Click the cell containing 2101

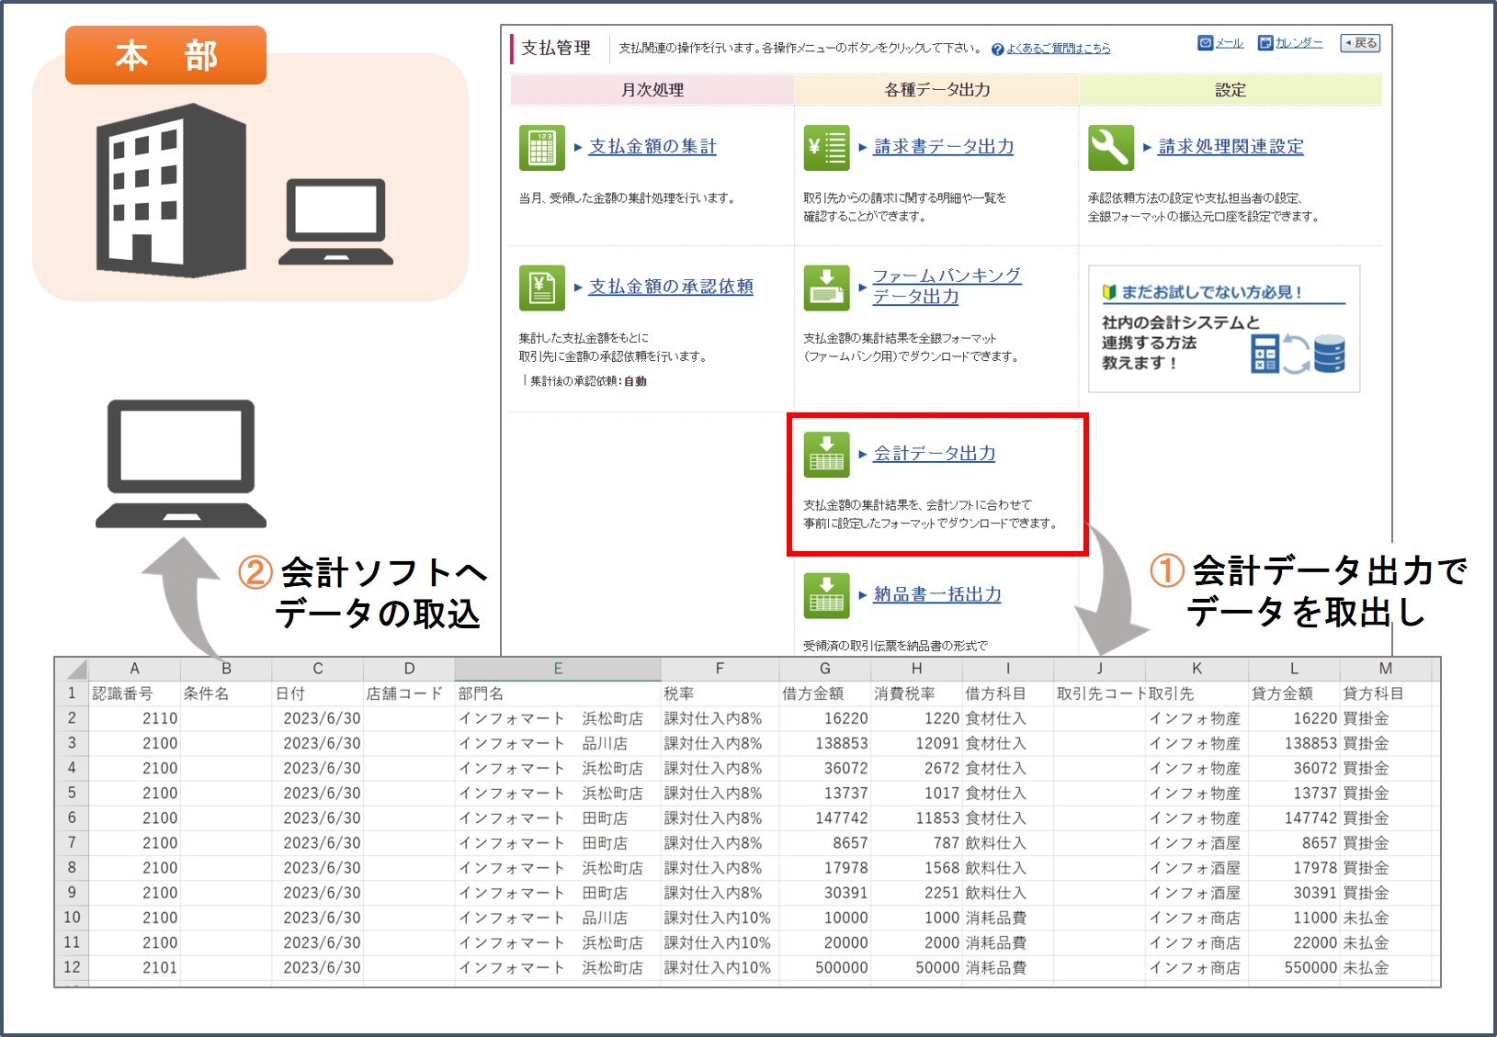[134, 967]
